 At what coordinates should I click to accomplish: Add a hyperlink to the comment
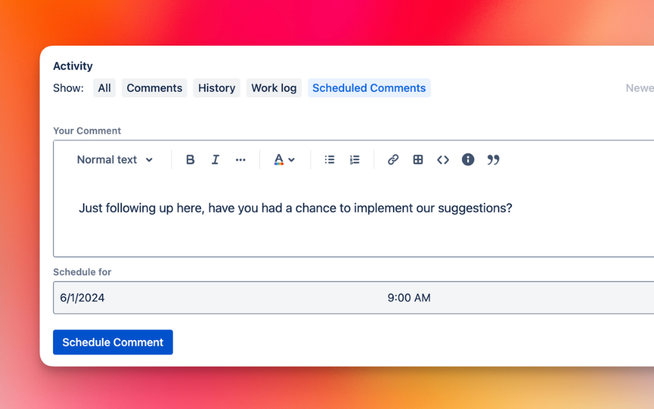[393, 160]
